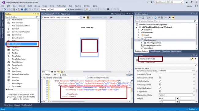Click the Save floppy disk icon
The width and height of the screenshot is (199, 111).
point(22,9)
